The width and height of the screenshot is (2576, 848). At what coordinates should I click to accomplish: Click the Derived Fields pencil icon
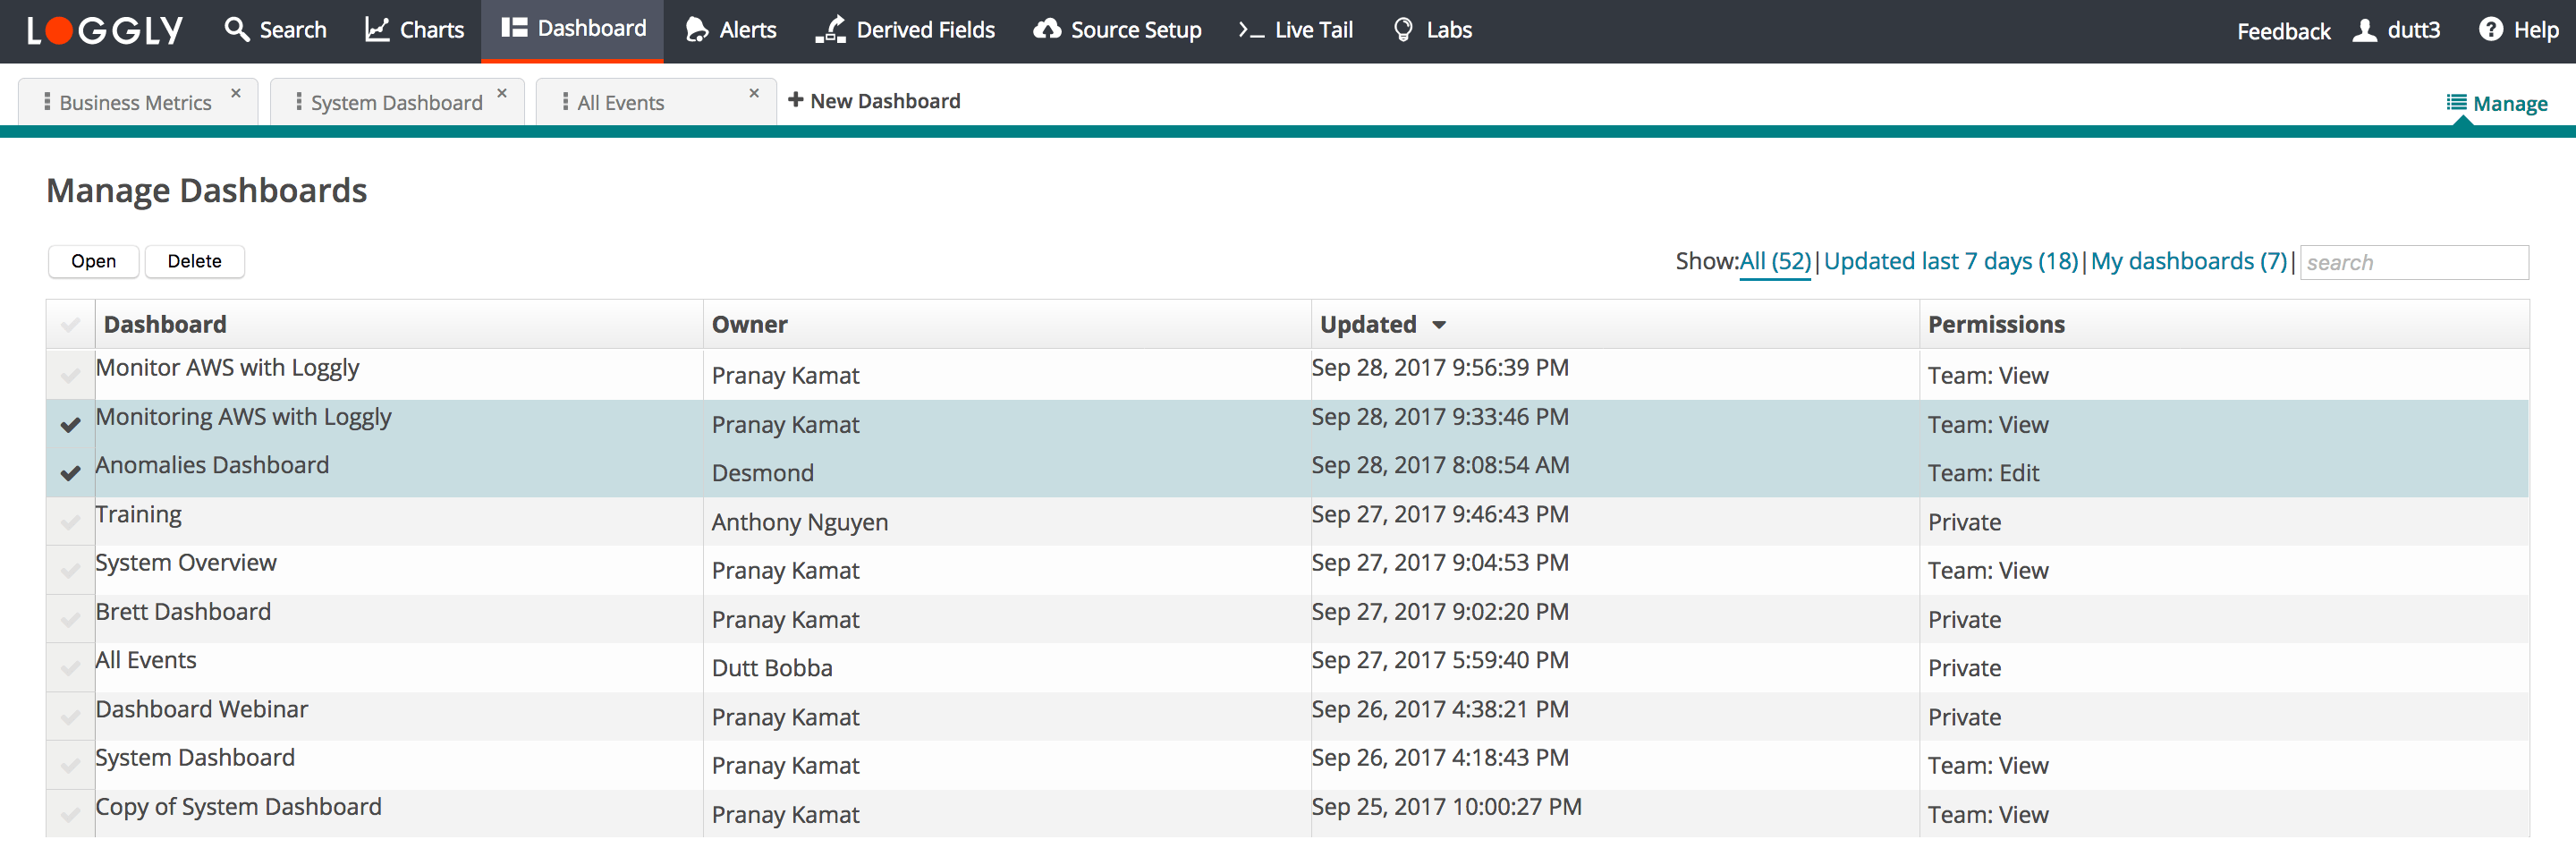(829, 29)
